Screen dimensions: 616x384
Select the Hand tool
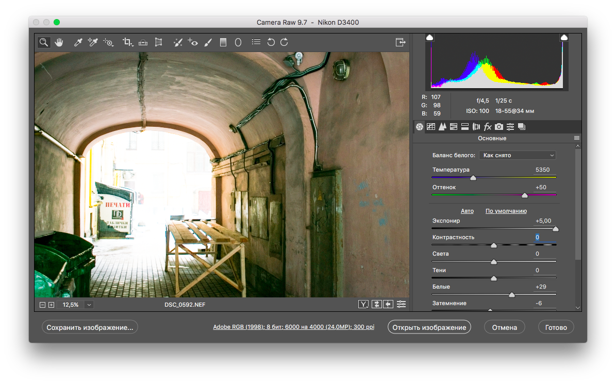pos(59,42)
